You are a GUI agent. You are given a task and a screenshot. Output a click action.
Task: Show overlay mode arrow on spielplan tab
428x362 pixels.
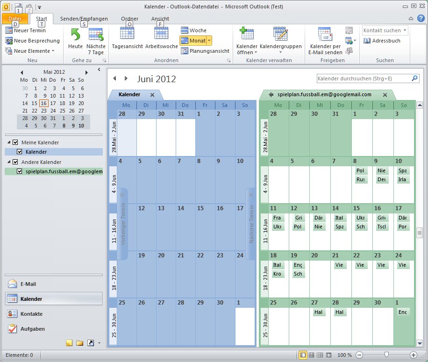click(x=271, y=95)
